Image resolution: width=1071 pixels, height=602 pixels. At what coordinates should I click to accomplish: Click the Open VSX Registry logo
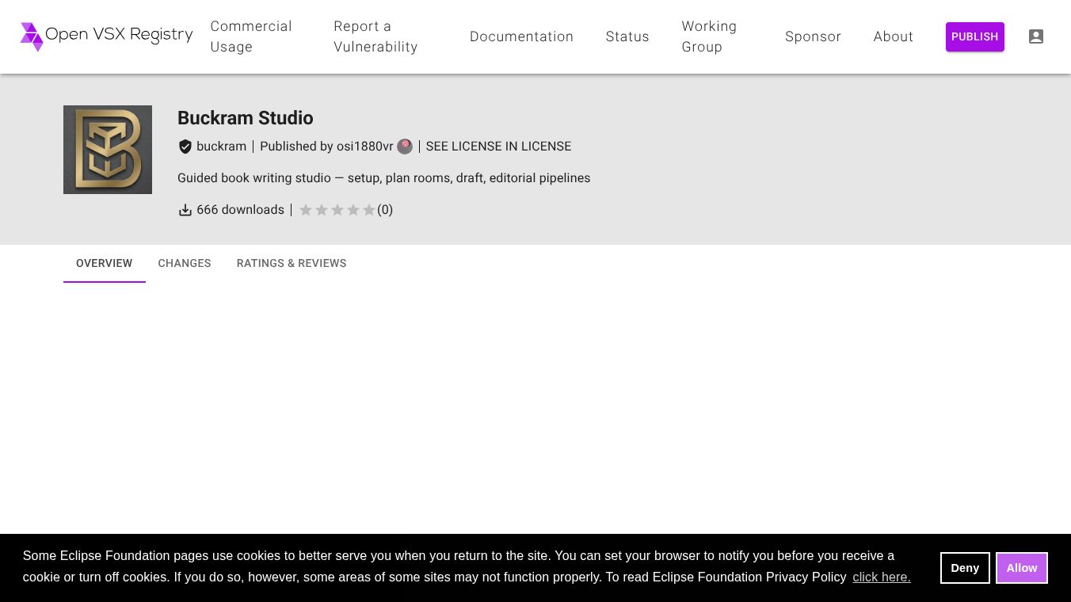point(106,36)
